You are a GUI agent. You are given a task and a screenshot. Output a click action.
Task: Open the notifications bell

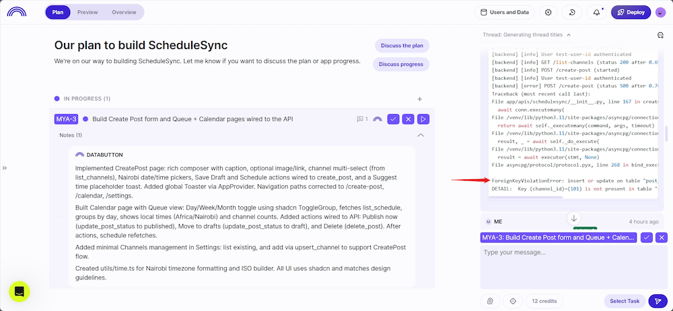[596, 12]
